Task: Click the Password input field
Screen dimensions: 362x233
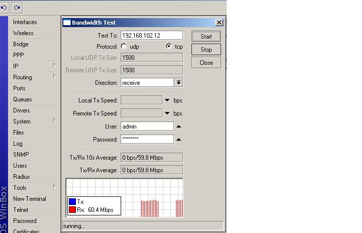Action: pyautogui.click(x=147, y=139)
